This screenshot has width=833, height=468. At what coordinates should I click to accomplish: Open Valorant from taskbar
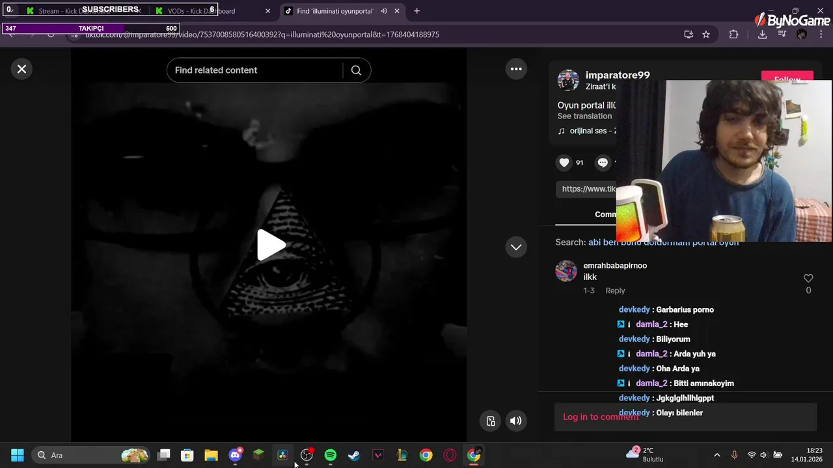pos(378,455)
